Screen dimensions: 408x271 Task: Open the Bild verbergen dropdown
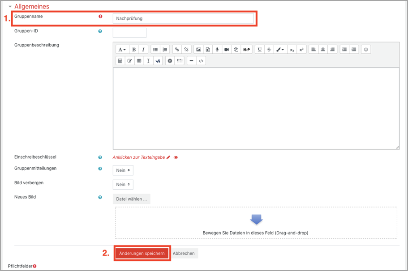point(123,184)
